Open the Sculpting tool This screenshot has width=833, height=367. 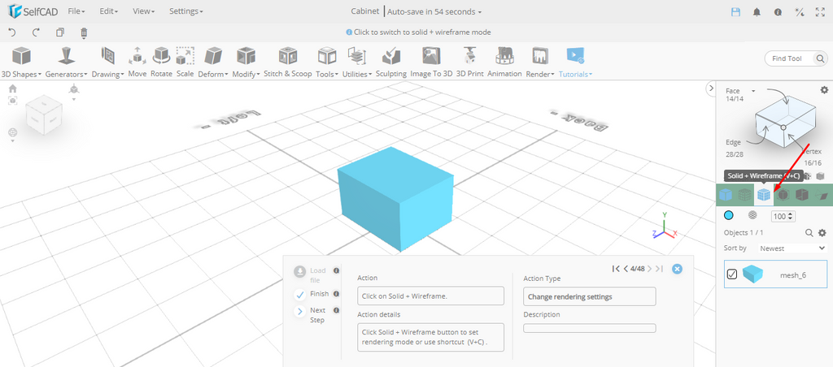pyautogui.click(x=390, y=62)
